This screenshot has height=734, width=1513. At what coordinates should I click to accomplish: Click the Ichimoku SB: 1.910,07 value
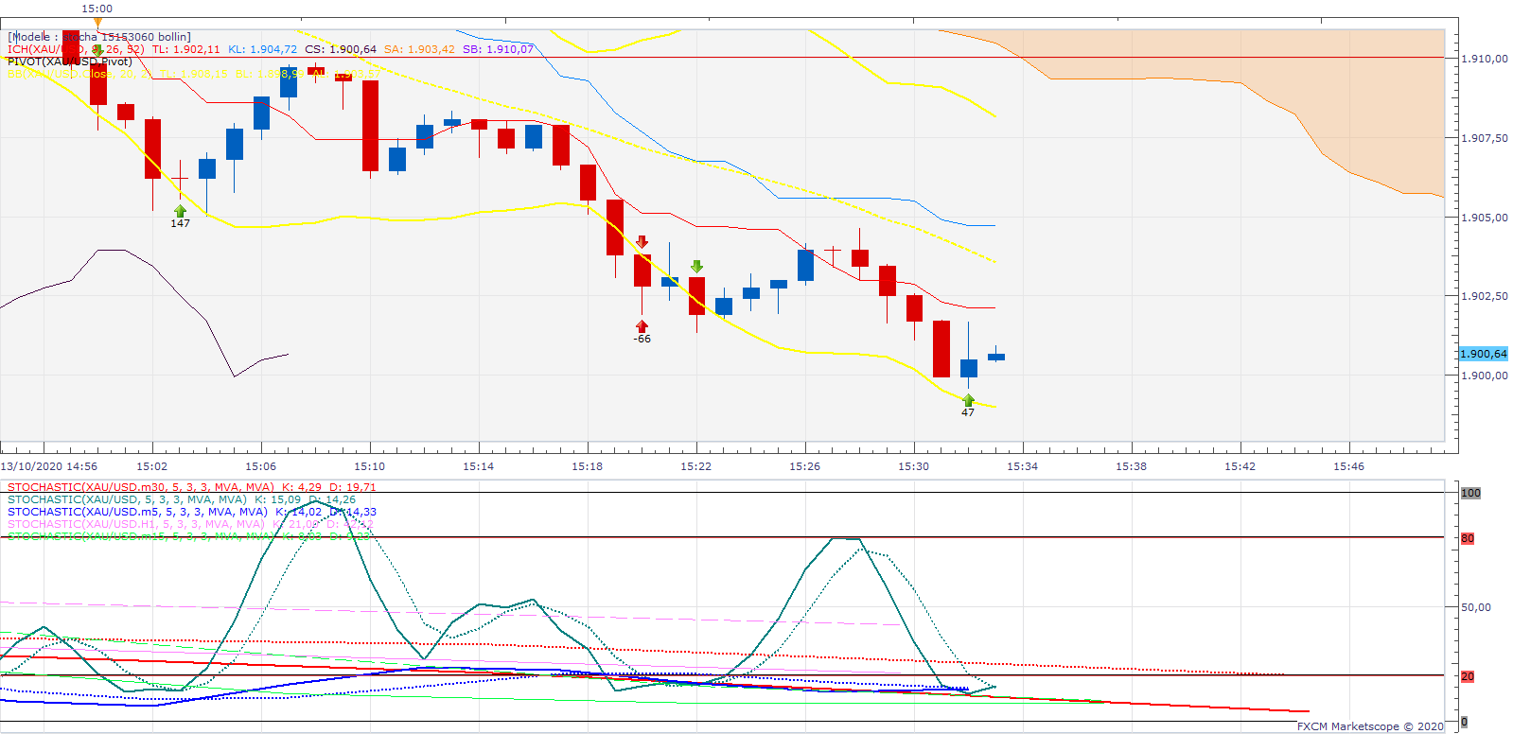tap(498, 49)
